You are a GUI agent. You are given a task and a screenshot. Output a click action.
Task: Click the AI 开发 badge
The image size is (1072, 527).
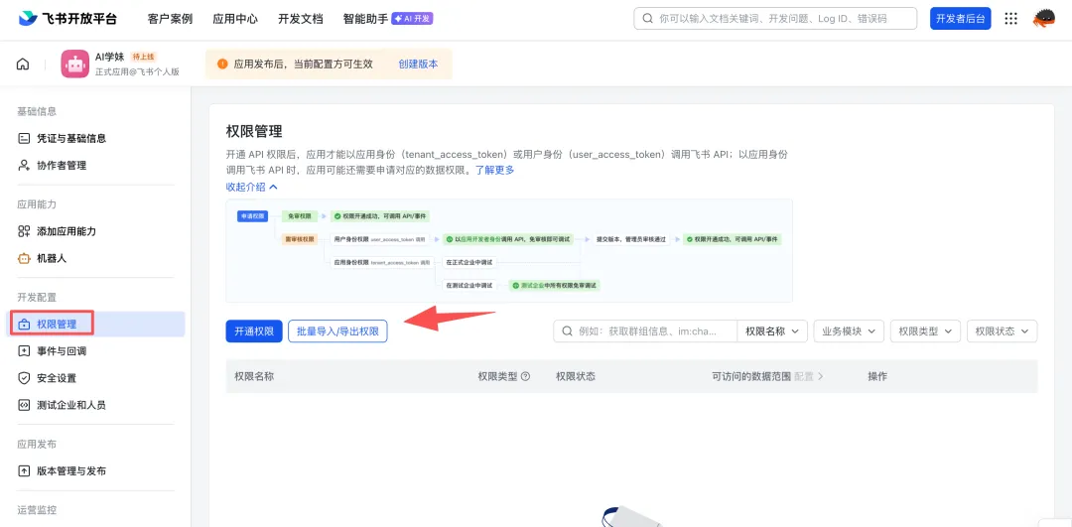(x=412, y=19)
